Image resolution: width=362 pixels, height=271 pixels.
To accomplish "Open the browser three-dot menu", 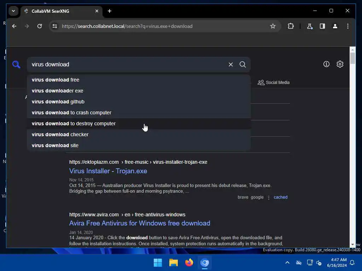I will (348, 26).
